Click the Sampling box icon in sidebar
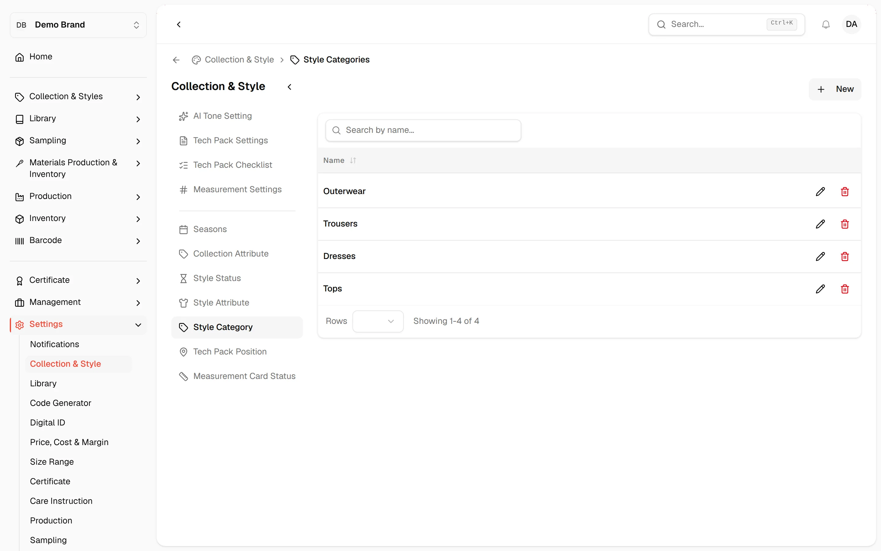881x551 pixels. (x=20, y=141)
